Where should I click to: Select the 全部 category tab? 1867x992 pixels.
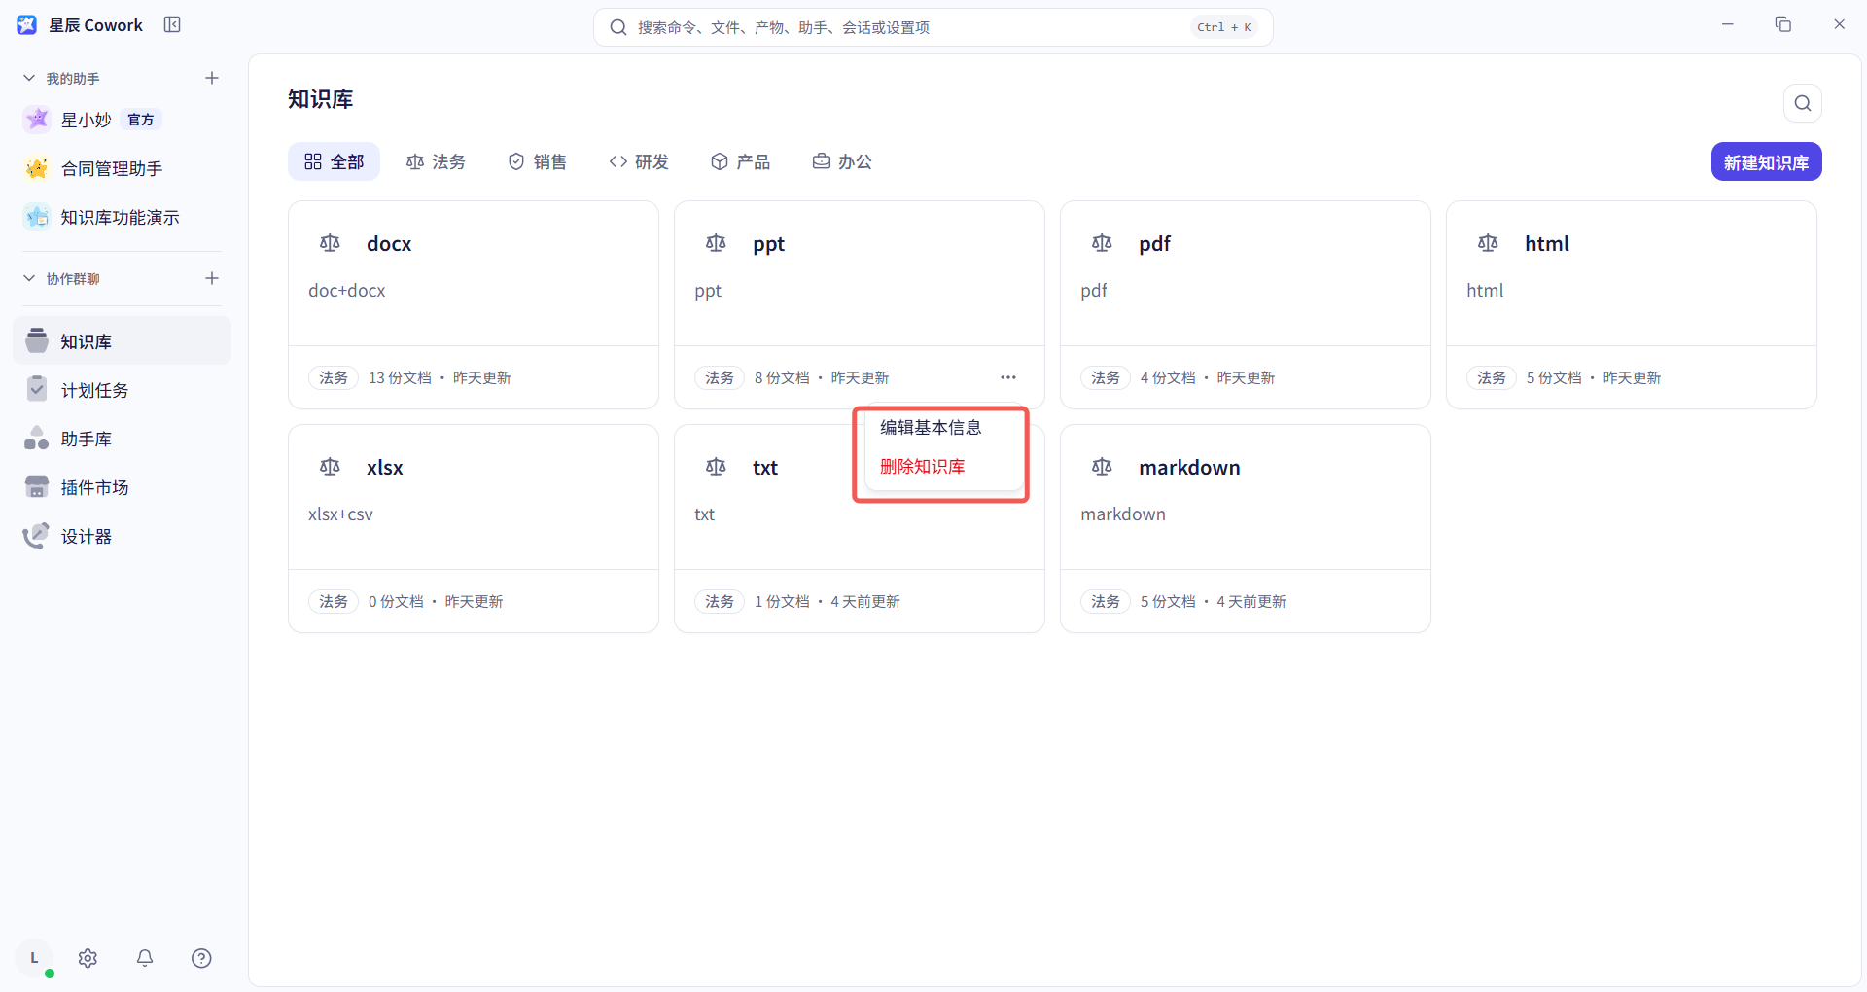click(334, 161)
